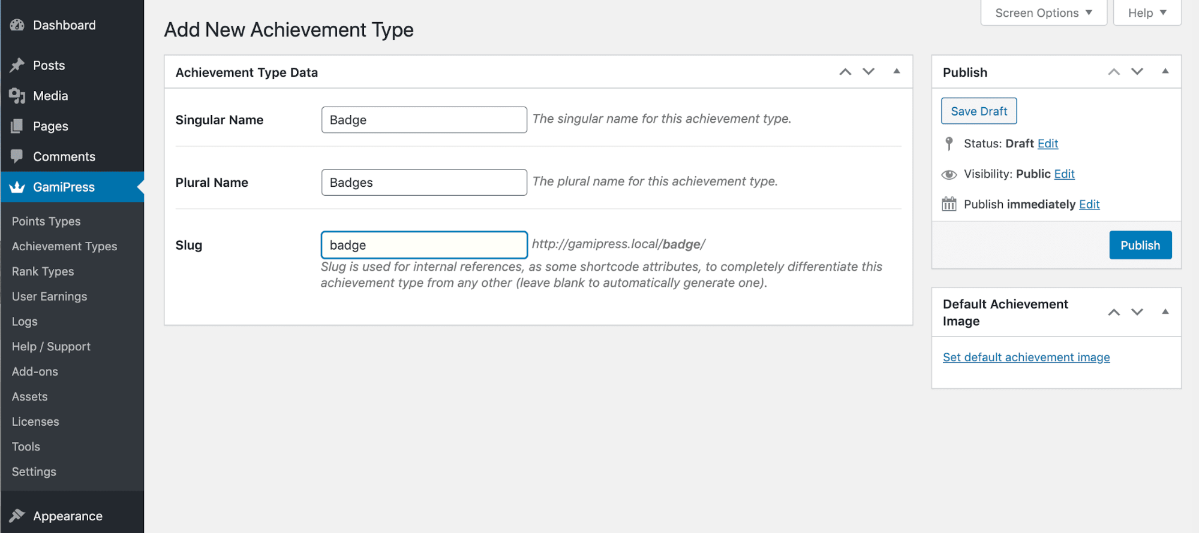Image resolution: width=1199 pixels, height=533 pixels.
Task: Open Assets submenu
Action: [x=29, y=396]
